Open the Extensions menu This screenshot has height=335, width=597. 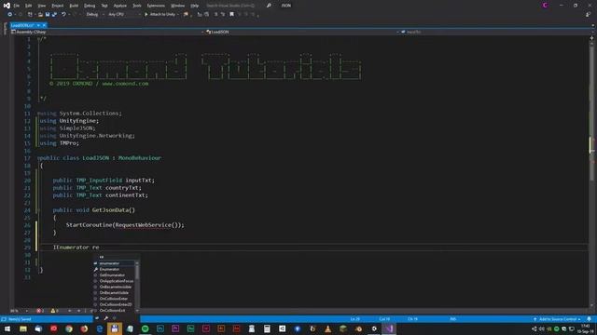click(x=156, y=6)
